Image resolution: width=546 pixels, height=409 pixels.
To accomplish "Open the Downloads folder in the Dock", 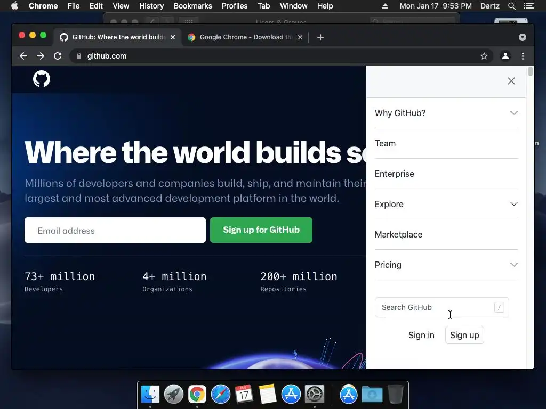I will point(372,395).
